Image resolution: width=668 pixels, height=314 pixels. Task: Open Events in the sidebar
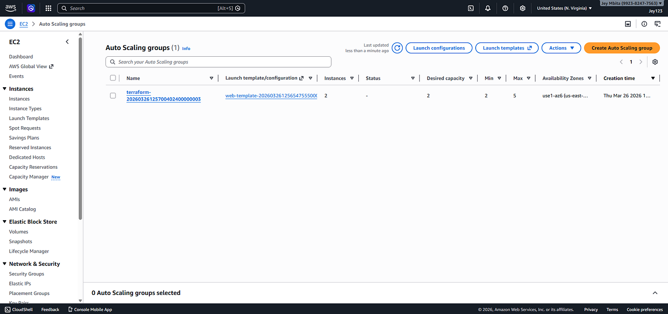pos(16,76)
